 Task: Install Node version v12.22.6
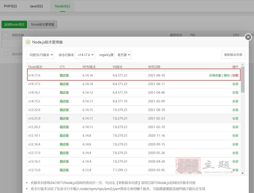[235, 110]
